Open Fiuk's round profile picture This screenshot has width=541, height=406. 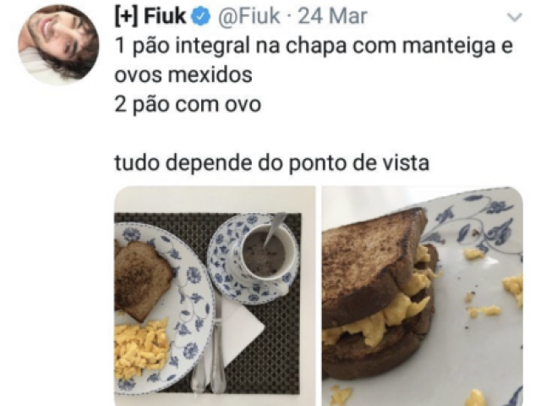(x=58, y=45)
